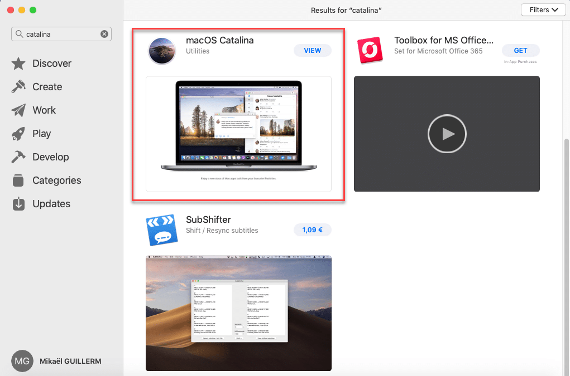The height and width of the screenshot is (376, 570).
Task: Click the macOS Catalina title text
Action: [219, 40]
